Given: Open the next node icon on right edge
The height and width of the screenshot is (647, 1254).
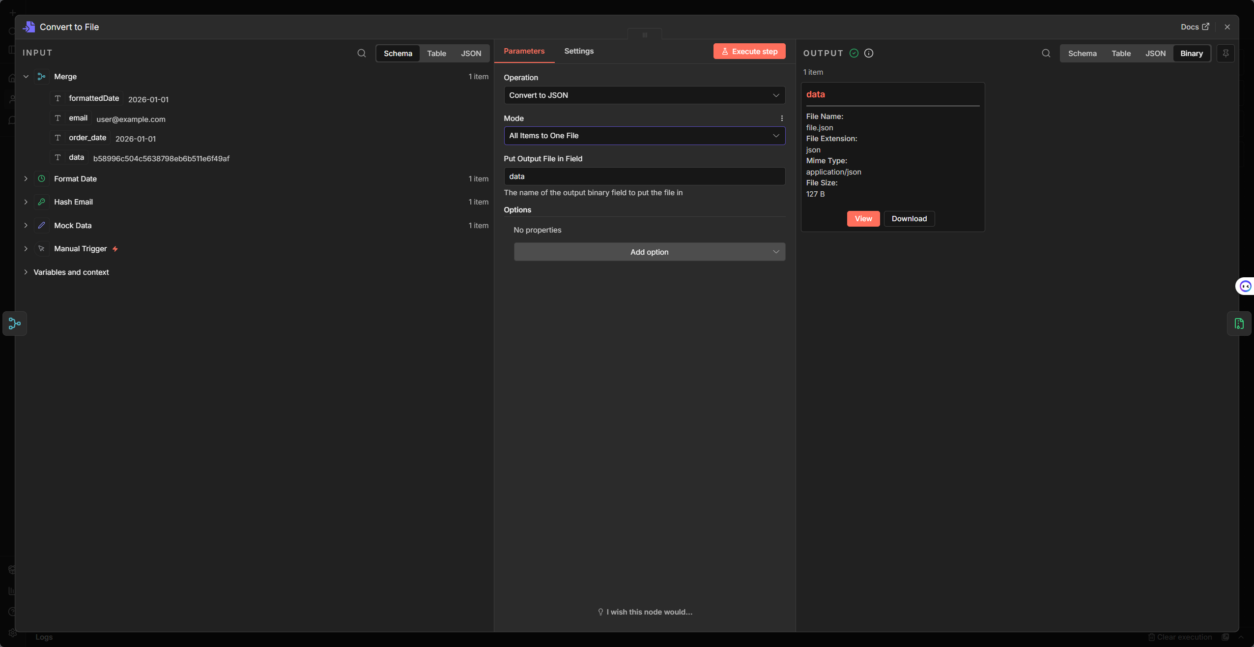Looking at the screenshot, I should (x=1239, y=323).
